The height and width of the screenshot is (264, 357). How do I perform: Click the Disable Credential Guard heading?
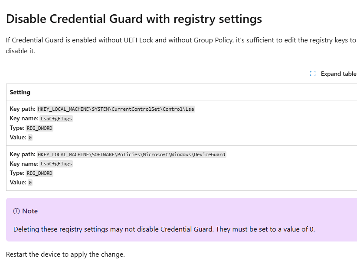point(134,19)
